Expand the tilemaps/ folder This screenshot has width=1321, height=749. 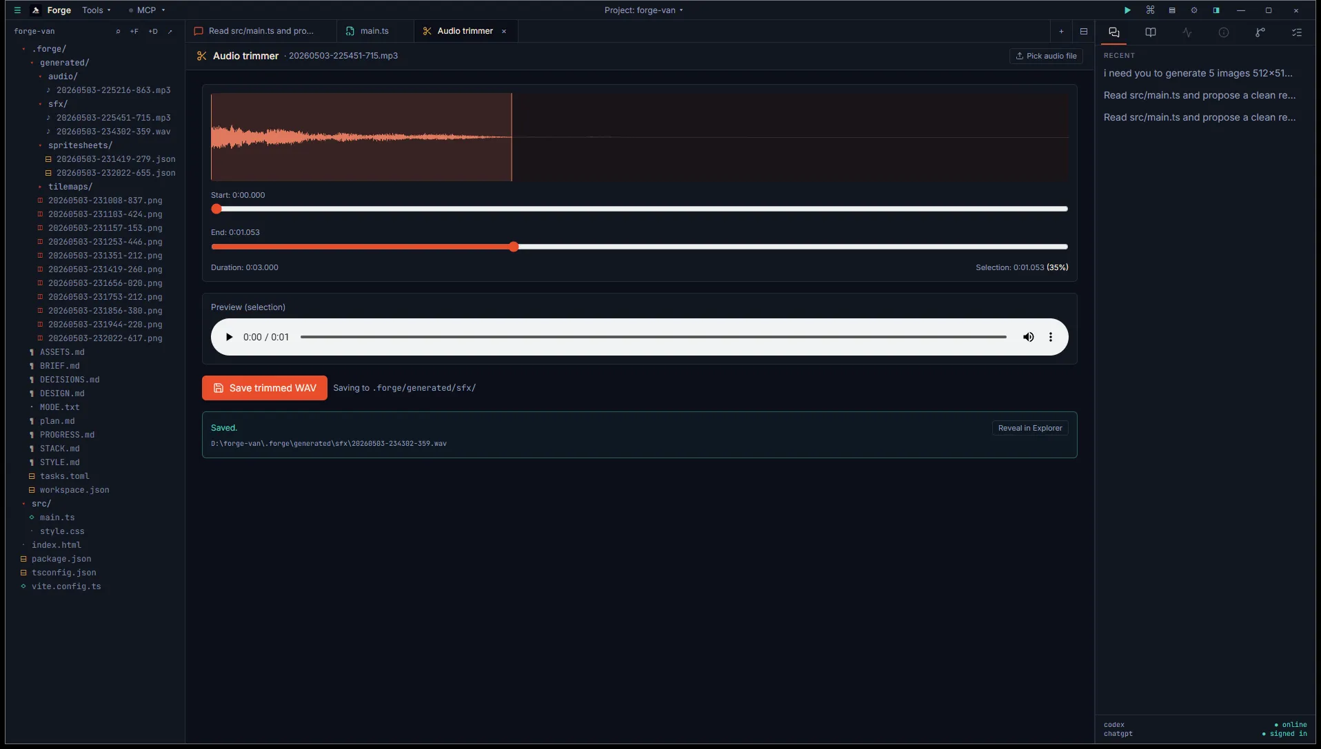(70, 187)
